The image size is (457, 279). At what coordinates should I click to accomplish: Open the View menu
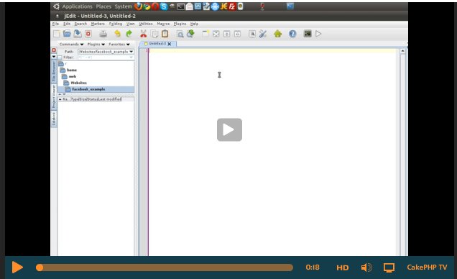pyautogui.click(x=130, y=24)
